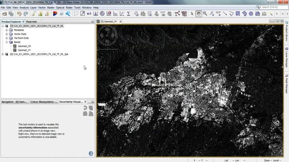Minimize the Uncertainty Visualisation panel group
289x162 pixels.
tap(93, 102)
